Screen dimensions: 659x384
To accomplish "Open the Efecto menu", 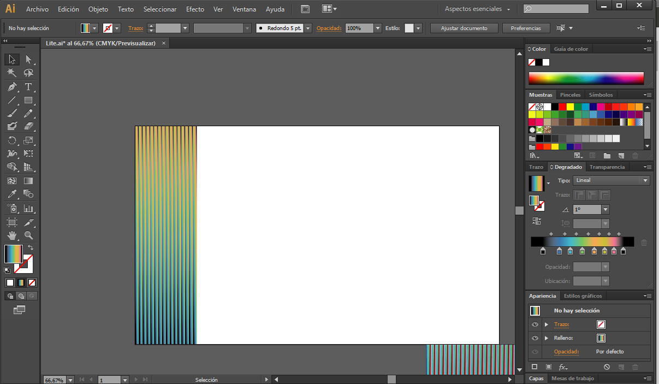I will pos(195,9).
